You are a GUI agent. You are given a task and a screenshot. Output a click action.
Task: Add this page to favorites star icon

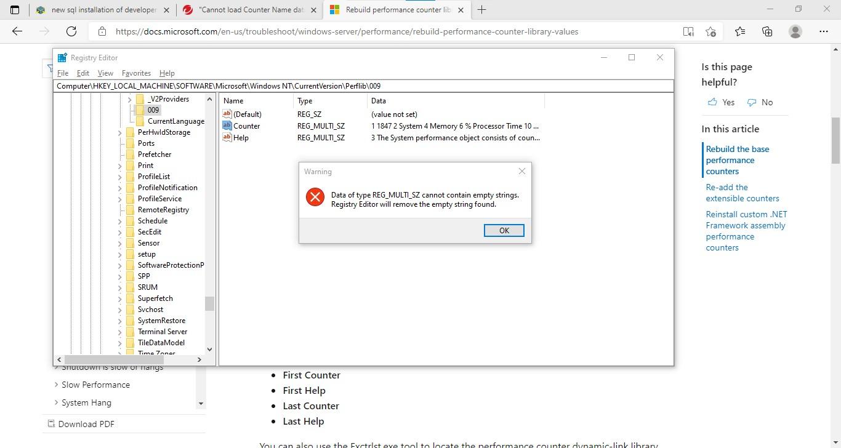(711, 31)
